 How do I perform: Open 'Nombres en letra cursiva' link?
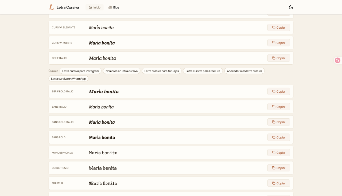click(122, 71)
